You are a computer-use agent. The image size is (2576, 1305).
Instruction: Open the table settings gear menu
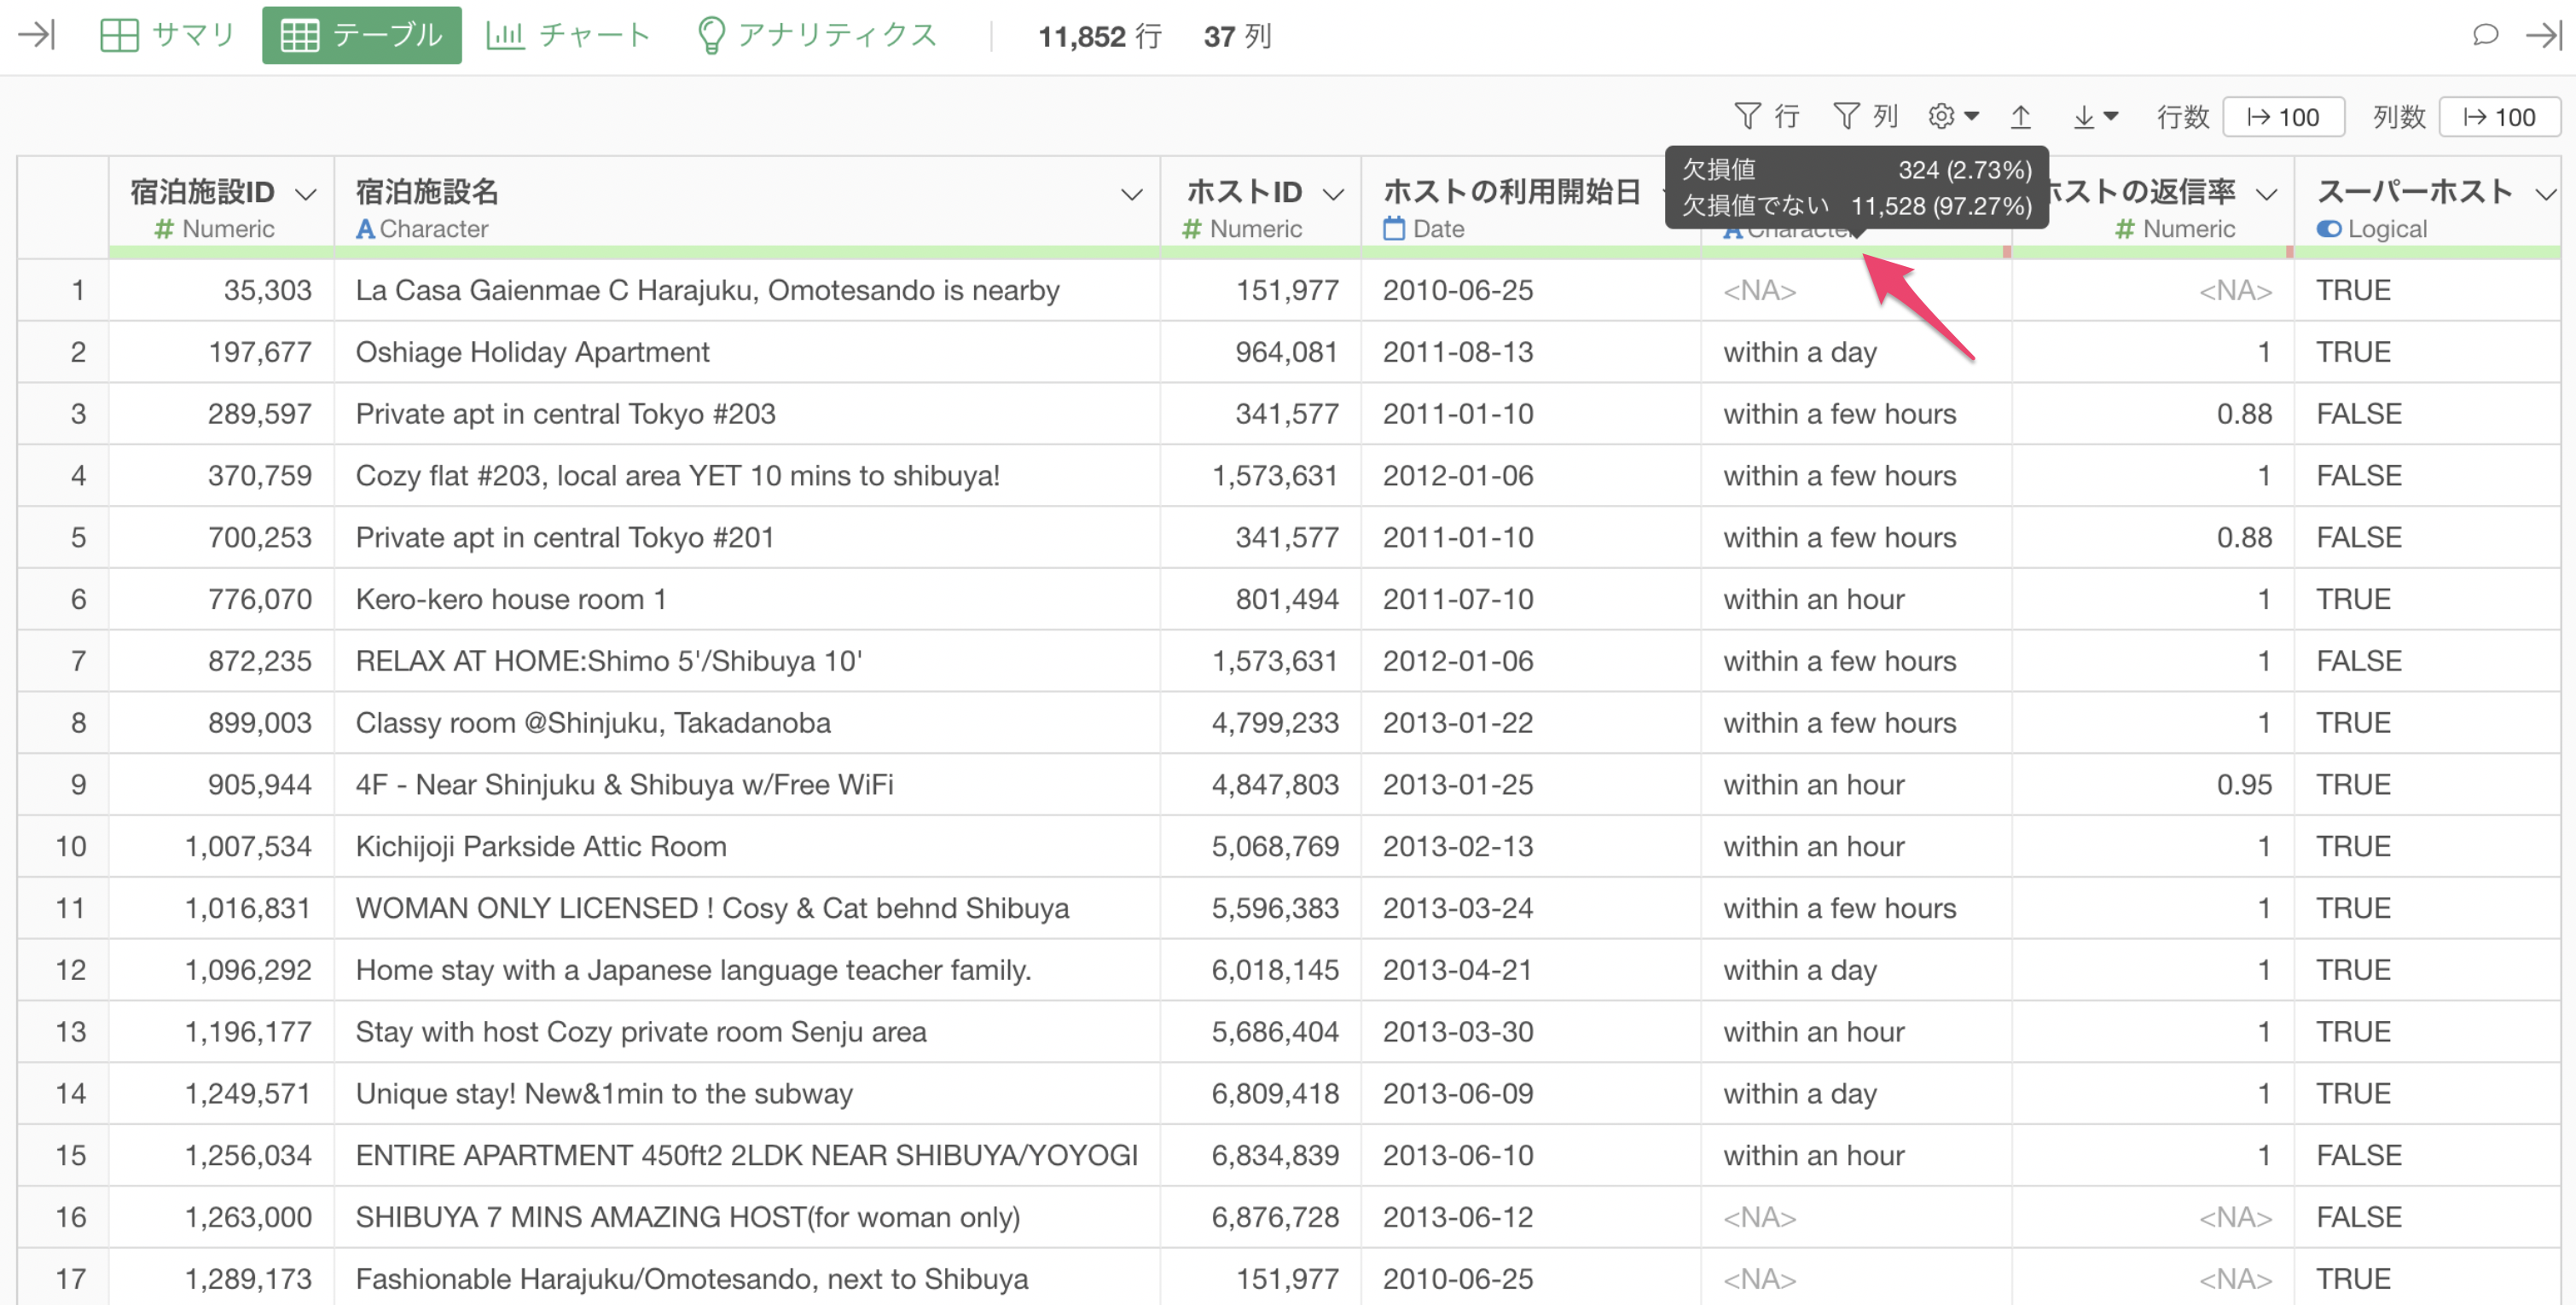click(1953, 117)
